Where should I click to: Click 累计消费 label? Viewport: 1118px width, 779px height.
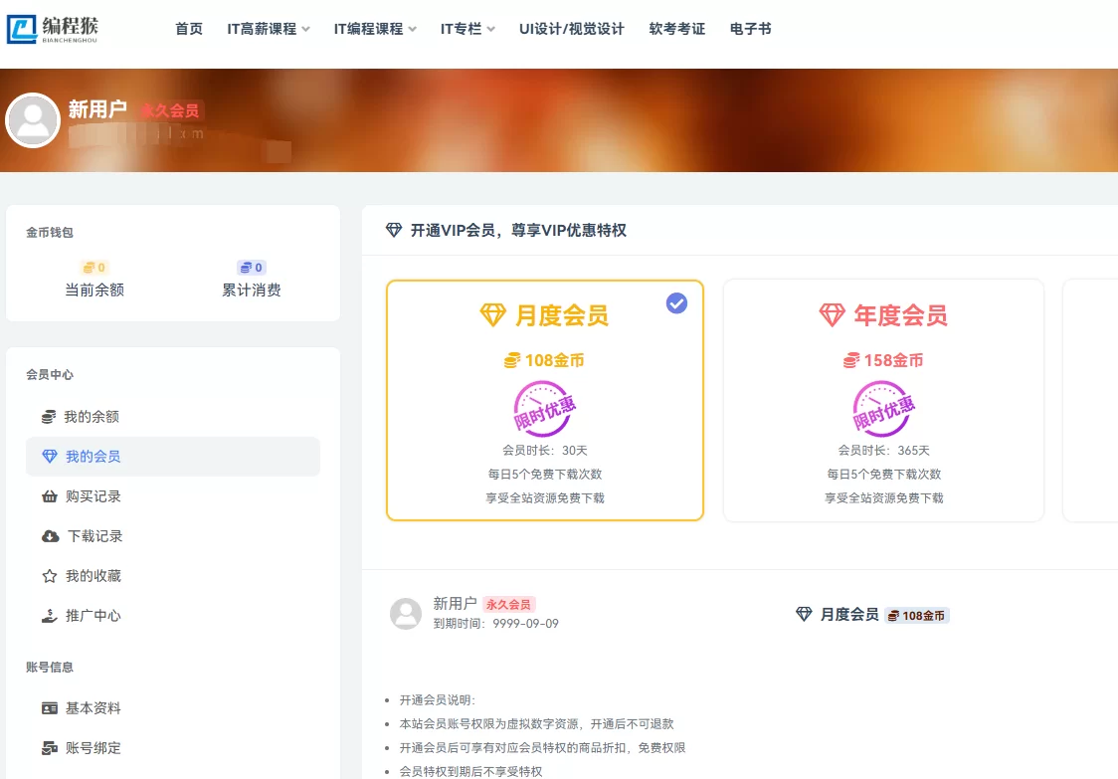coord(251,290)
